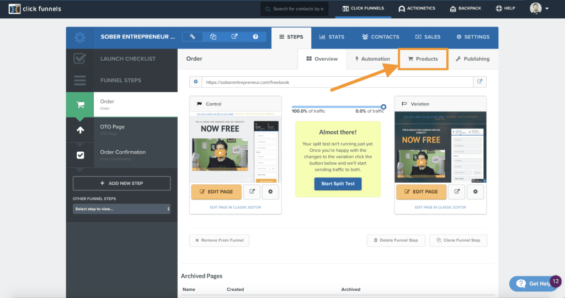565x298 pixels.
Task: Select the Publishing sub-tab
Action: [472, 59]
